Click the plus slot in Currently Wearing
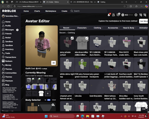Viewport: 149px width, 119px height. [x=48, y=93]
